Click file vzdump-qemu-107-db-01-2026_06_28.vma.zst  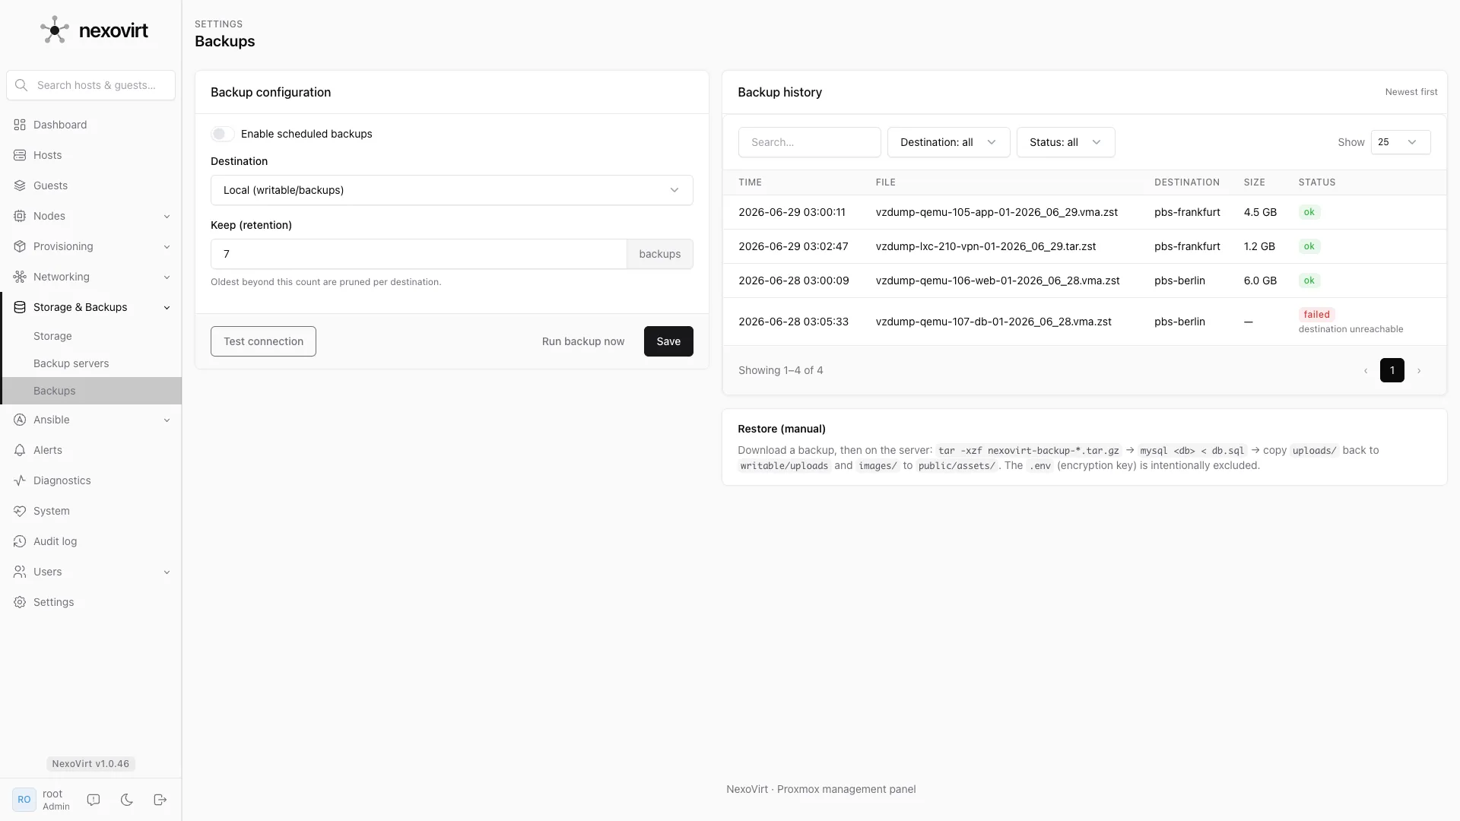(x=993, y=322)
